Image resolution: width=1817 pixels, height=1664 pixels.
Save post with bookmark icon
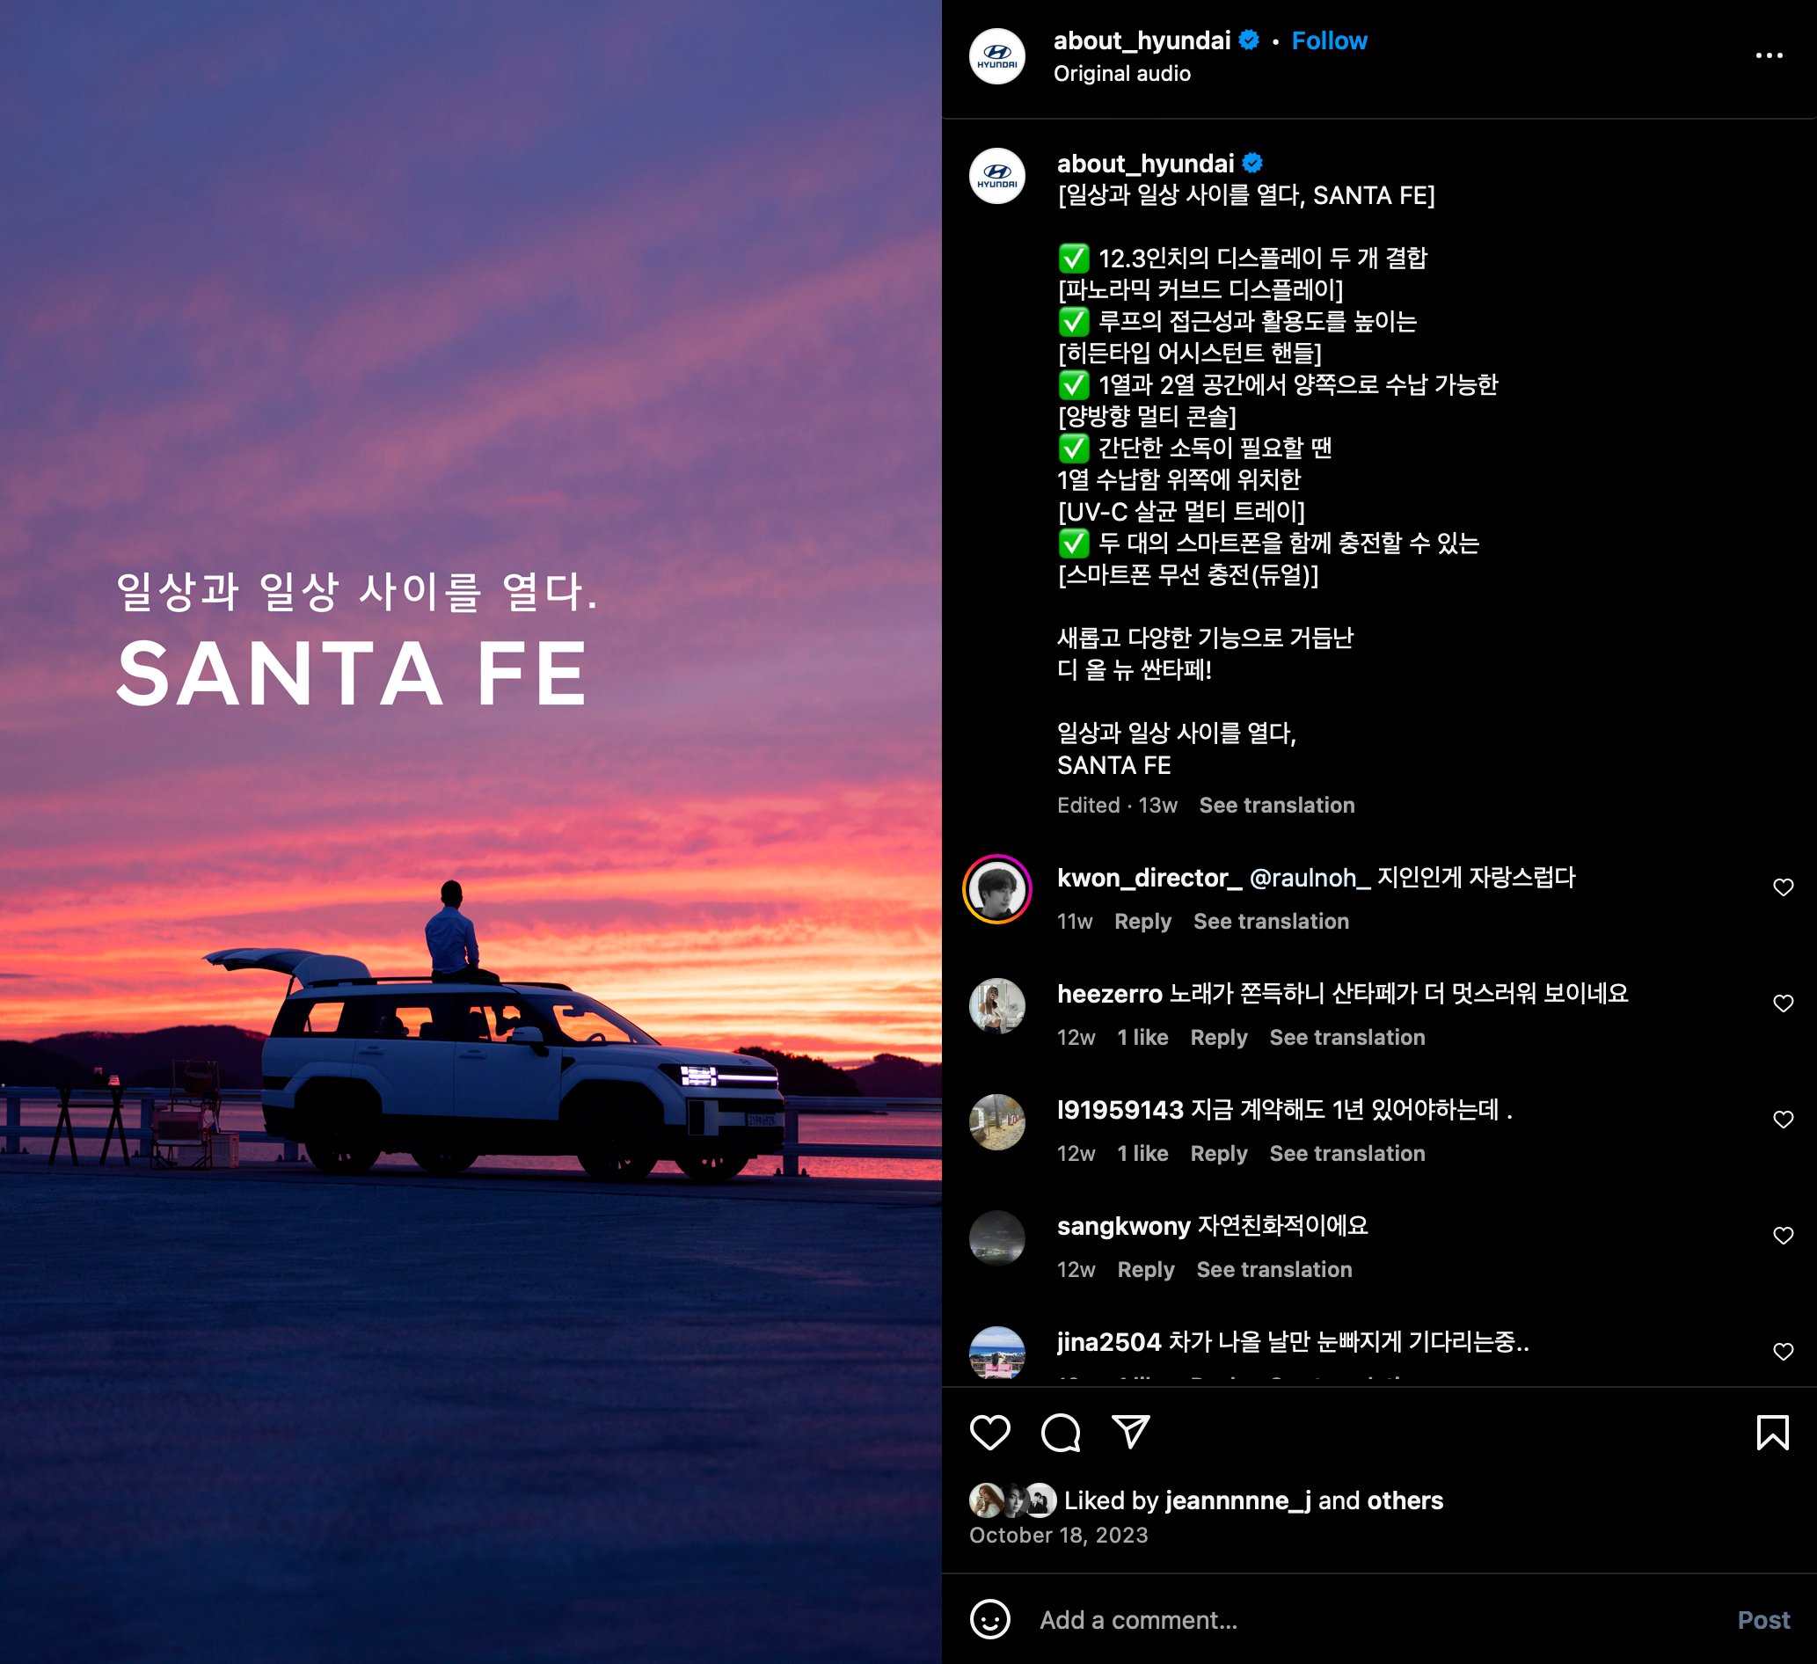tap(1772, 1433)
